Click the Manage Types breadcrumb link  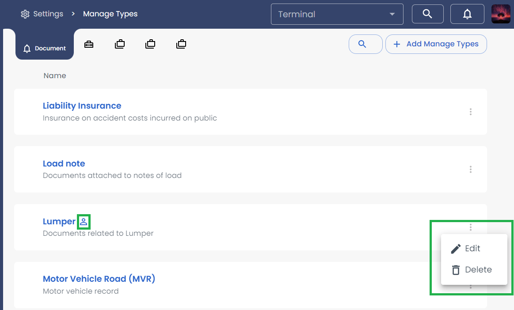(110, 14)
